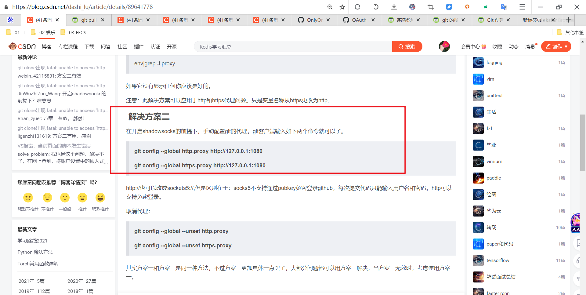The image size is (586, 295).
Task: Click the zoom magnifier icon in address bar
Action: pyautogui.click(x=330, y=7)
